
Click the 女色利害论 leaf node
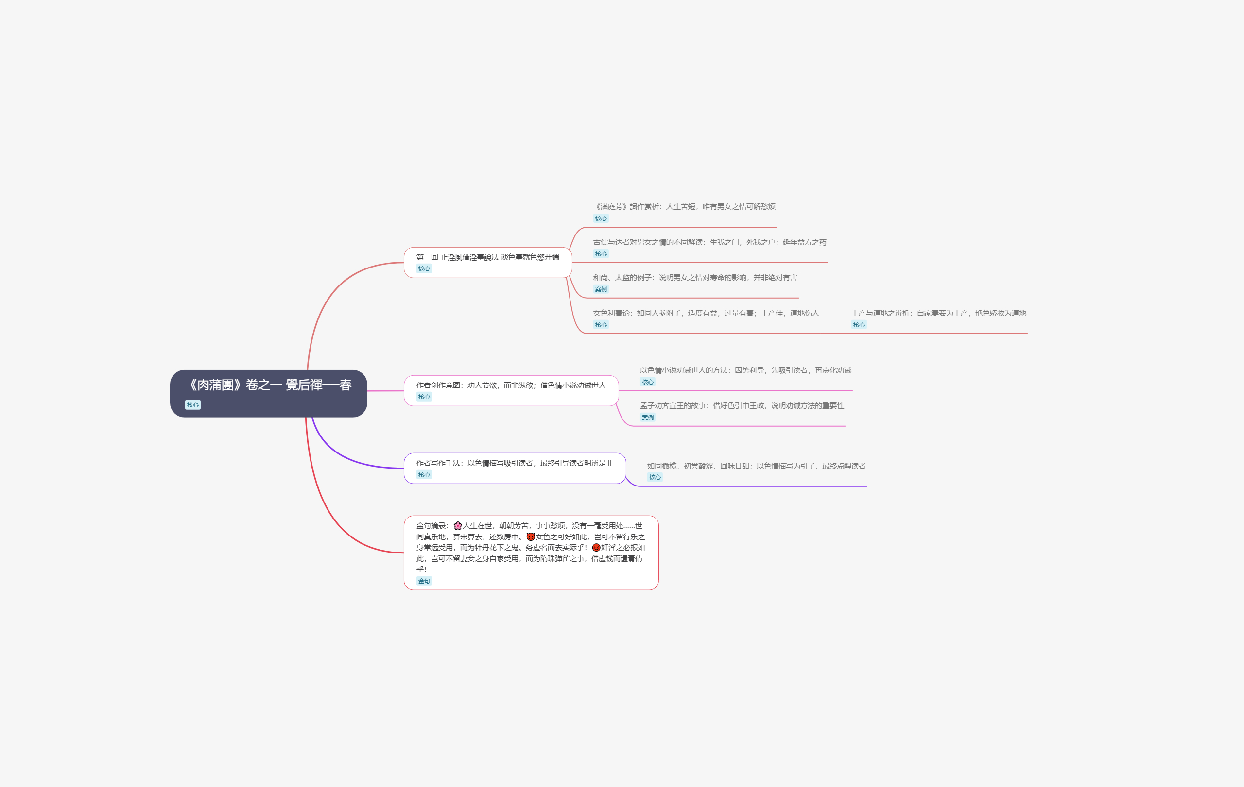(x=706, y=313)
